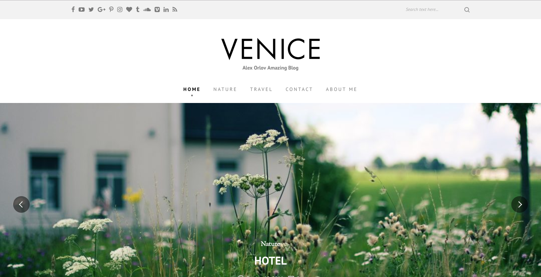Image resolution: width=541 pixels, height=277 pixels.
Task: Open the Tumblr icon
Action: [138, 9]
